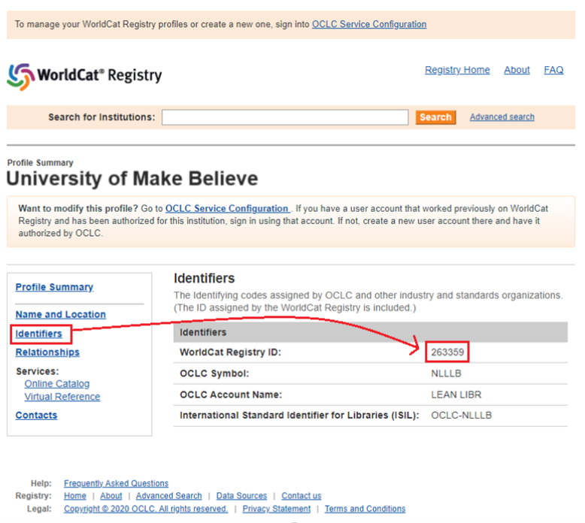Select Name and Location in sidebar
The image size is (585, 523).
60,314
